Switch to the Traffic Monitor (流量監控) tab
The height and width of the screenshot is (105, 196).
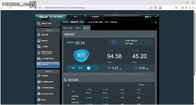[78, 28]
